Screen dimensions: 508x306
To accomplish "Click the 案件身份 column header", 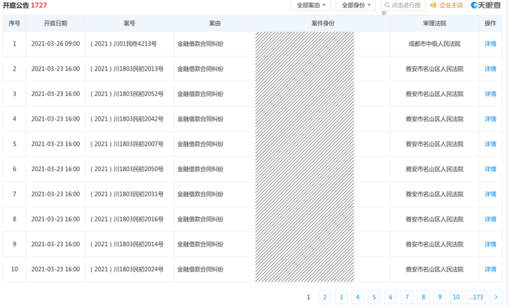I will click(x=322, y=23).
